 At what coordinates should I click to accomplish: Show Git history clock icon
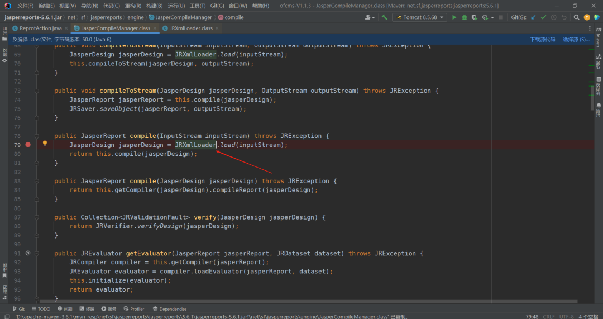point(554,17)
